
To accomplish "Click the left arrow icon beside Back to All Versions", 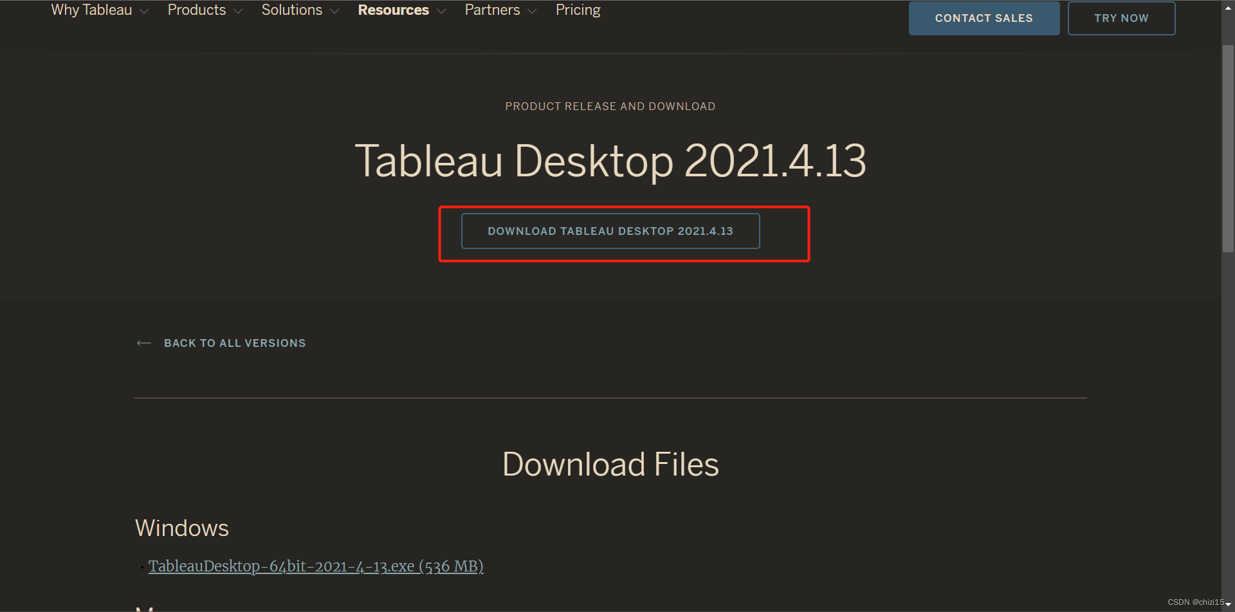I will (x=144, y=343).
